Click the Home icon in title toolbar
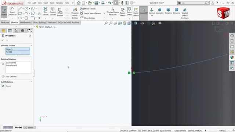This screenshot has width=235, height=132. click(79, 3)
